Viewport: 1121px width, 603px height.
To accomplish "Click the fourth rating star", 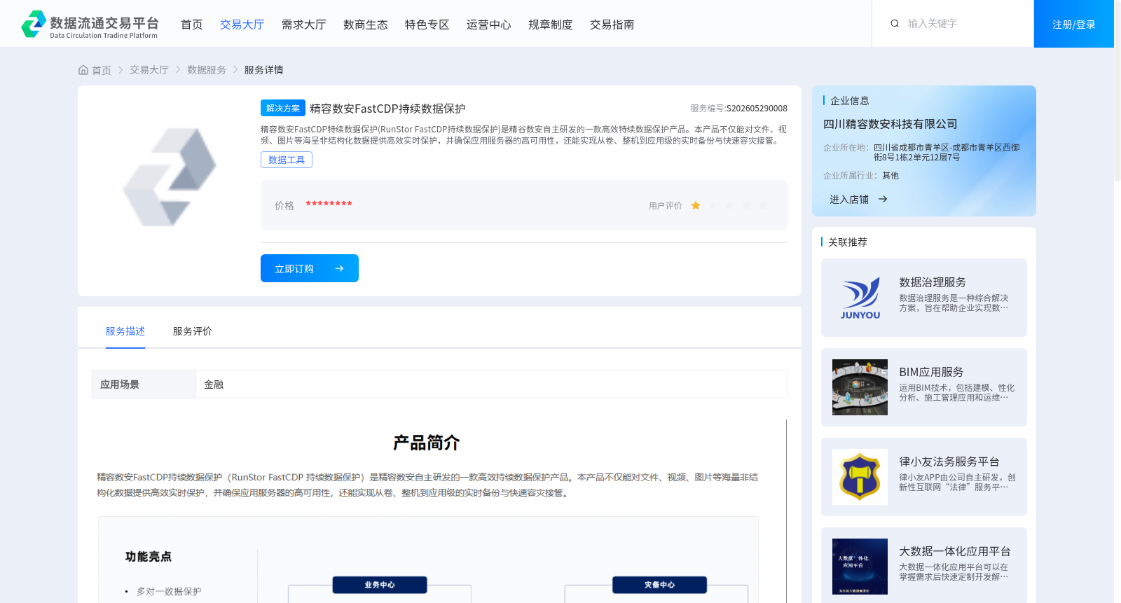I will 746,205.
